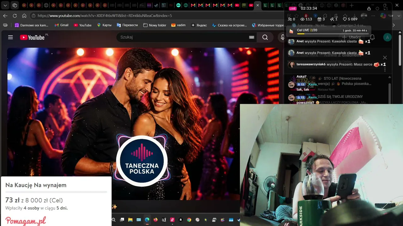Click the new followers count icon
The image size is (403, 226).
[x=332, y=19]
